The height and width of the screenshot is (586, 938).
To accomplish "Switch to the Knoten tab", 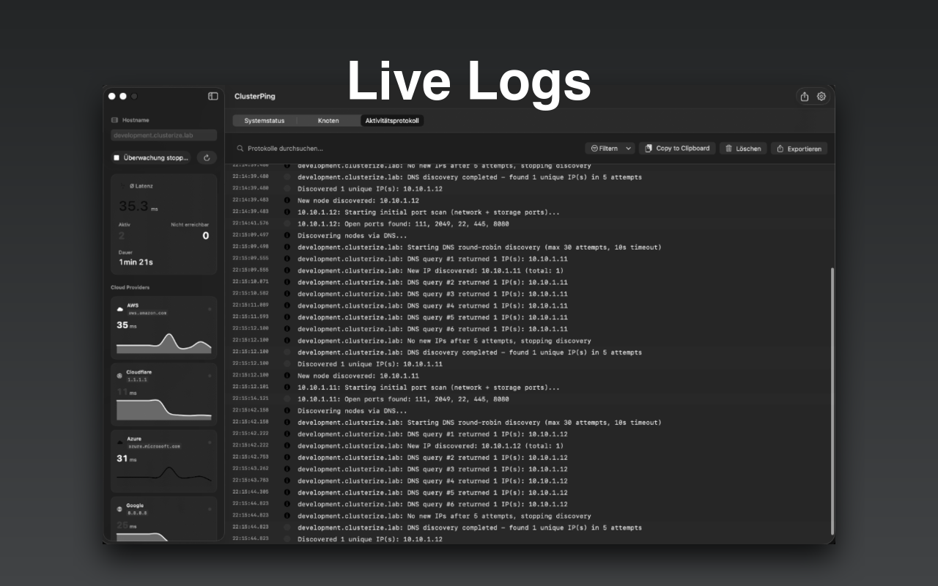I will click(x=328, y=121).
